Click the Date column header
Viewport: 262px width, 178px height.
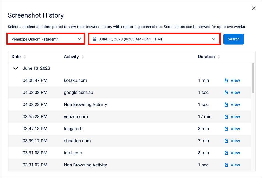[16, 57]
